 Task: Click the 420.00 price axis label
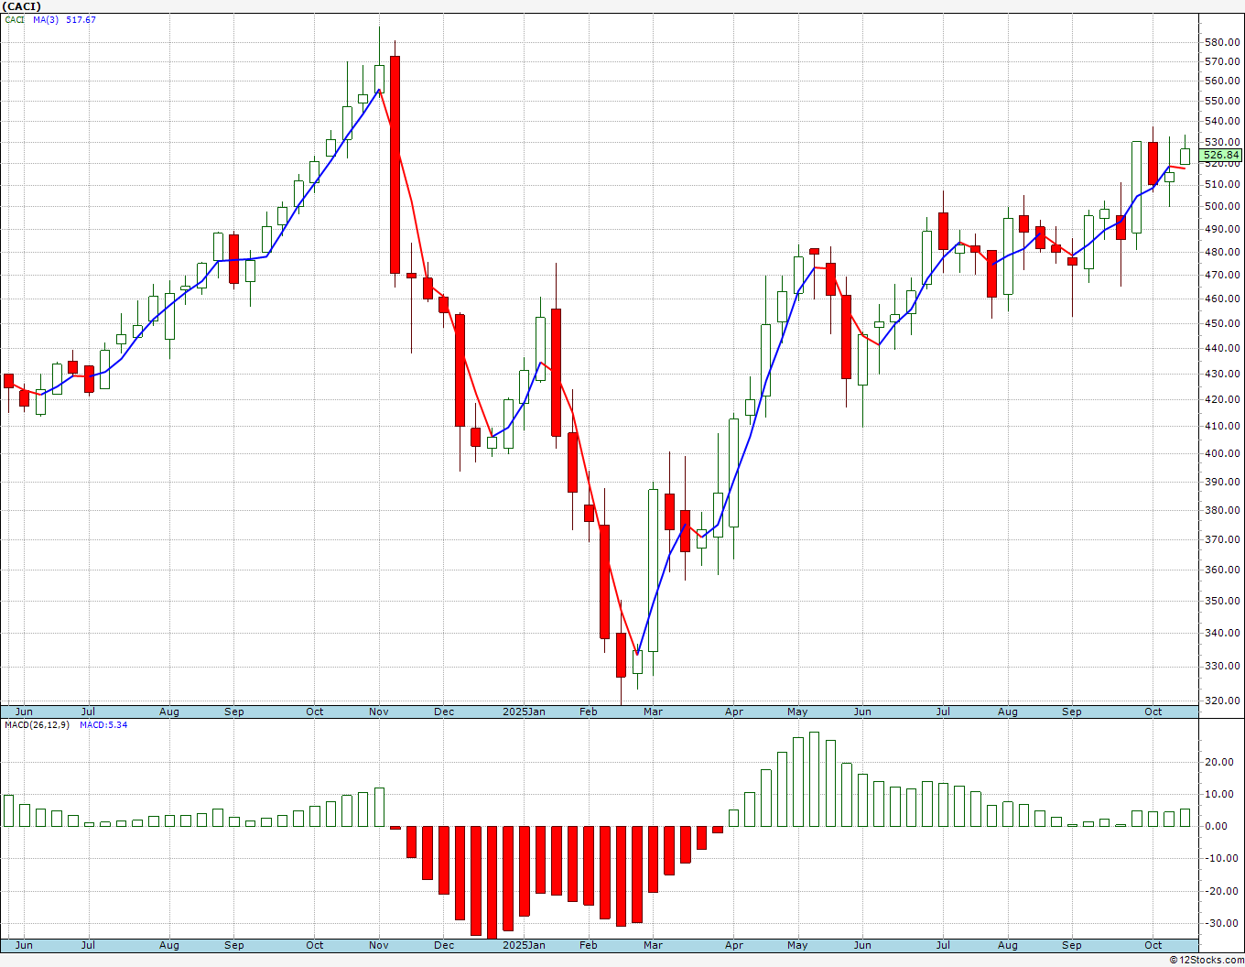1223,399
